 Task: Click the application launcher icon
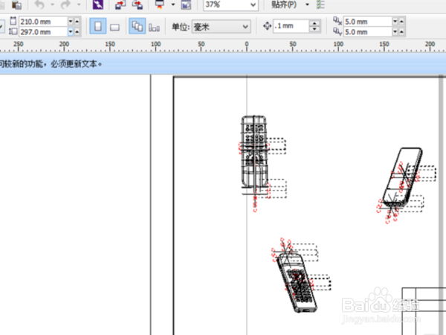tap(160, 5)
